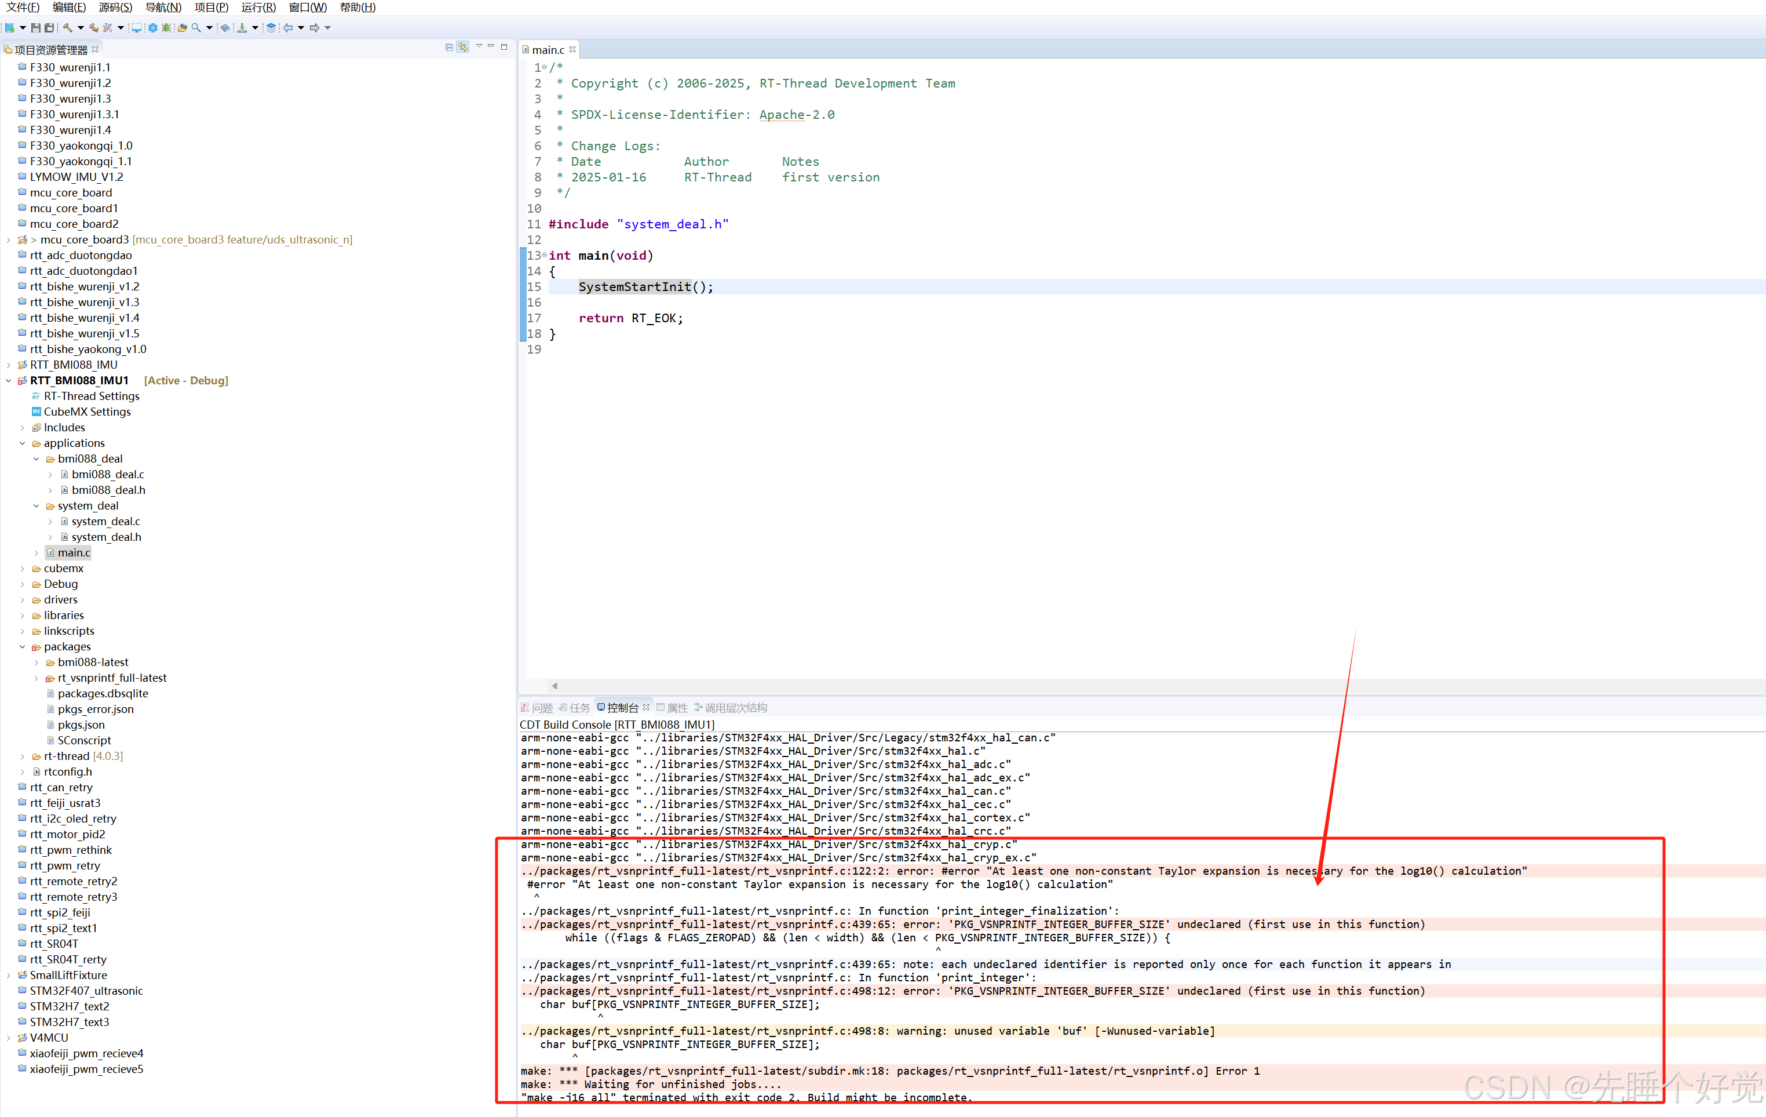Viewport: 1766px width, 1117px height.
Task: Toggle comment fold marker on line 1
Action: coord(544,67)
